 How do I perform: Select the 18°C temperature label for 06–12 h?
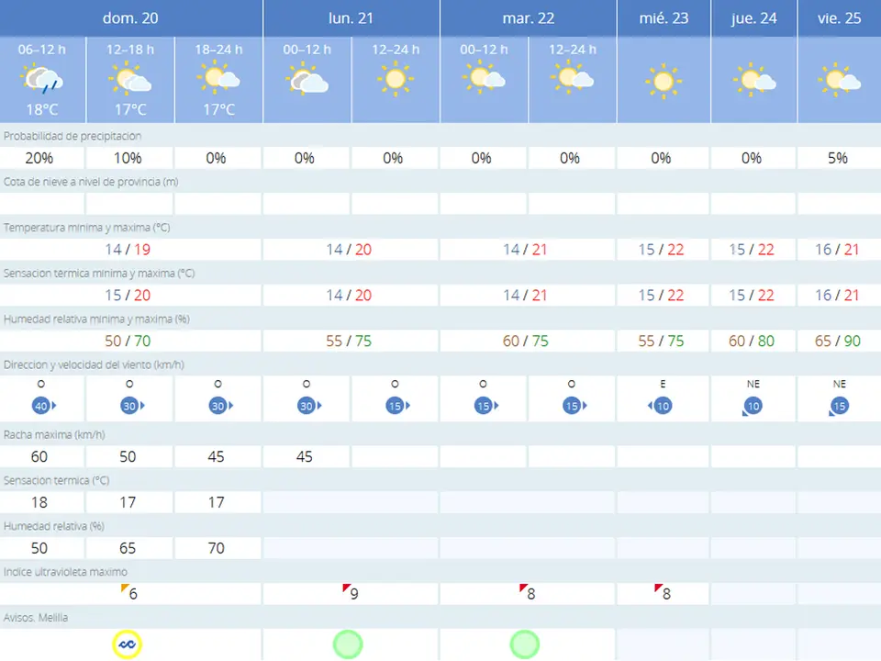pyautogui.click(x=42, y=109)
